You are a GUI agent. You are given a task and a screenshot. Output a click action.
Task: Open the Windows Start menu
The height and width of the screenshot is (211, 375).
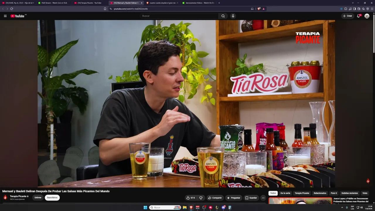145,207
